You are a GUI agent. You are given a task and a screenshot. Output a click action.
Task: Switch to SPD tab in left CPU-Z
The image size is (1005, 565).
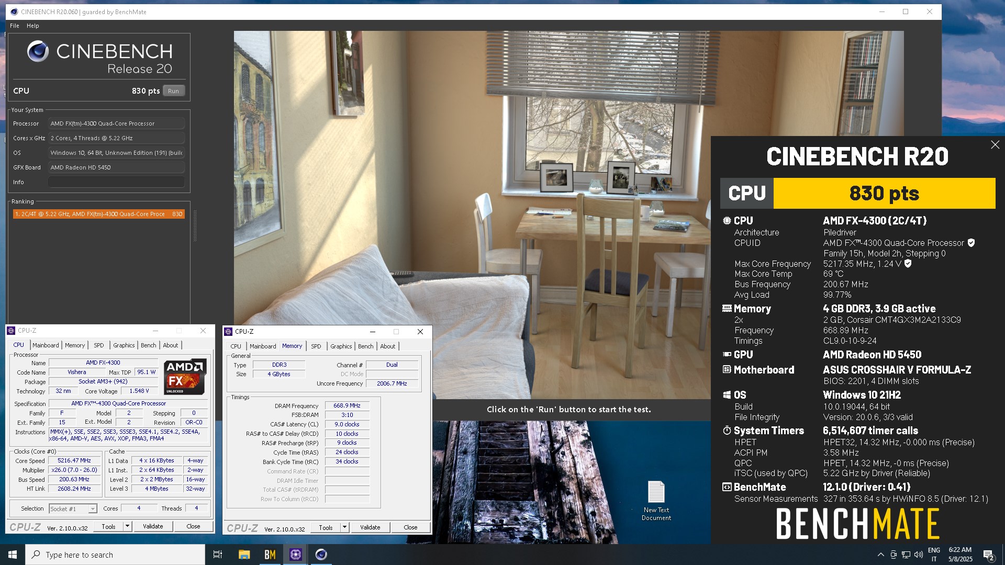(99, 345)
